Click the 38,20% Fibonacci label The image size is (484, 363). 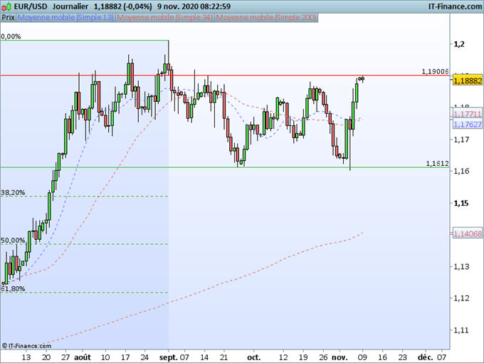[13, 193]
